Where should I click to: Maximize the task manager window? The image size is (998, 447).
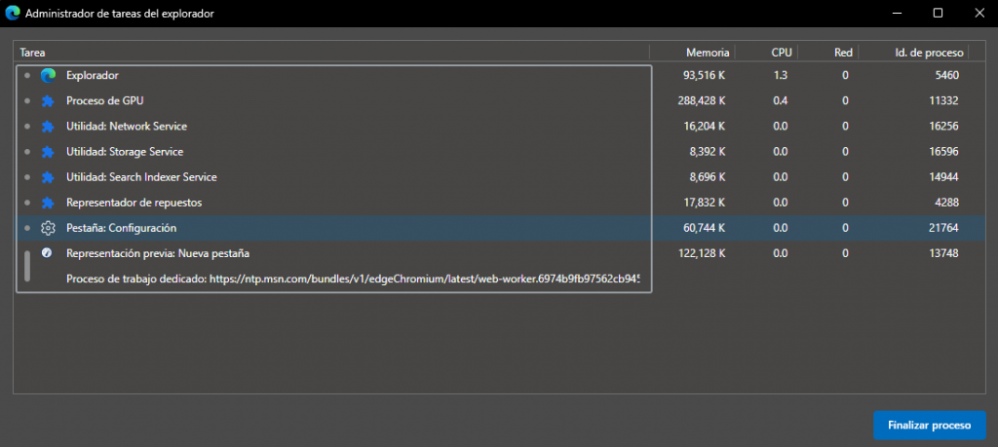click(x=938, y=14)
